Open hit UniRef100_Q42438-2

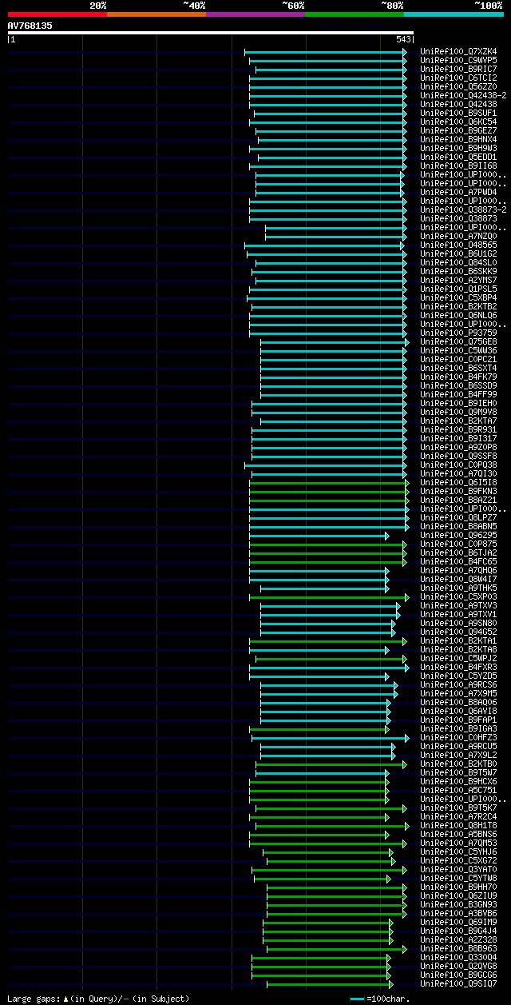coord(463,95)
